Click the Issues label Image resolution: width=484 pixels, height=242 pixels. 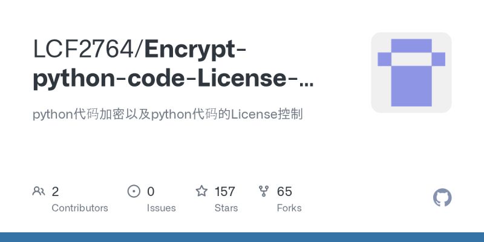(x=161, y=208)
